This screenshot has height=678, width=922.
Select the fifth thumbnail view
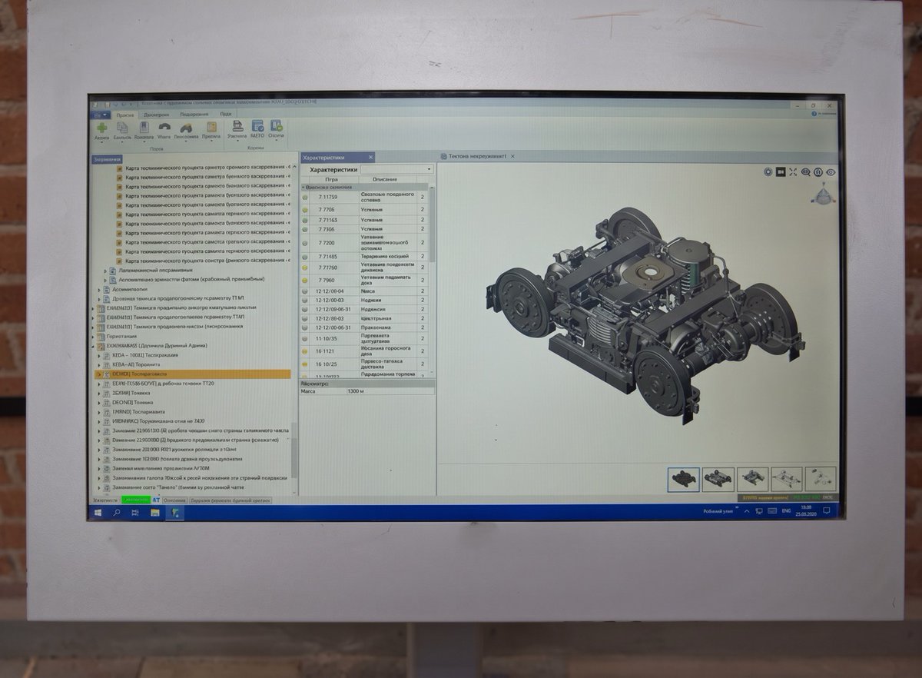pyautogui.click(x=821, y=479)
